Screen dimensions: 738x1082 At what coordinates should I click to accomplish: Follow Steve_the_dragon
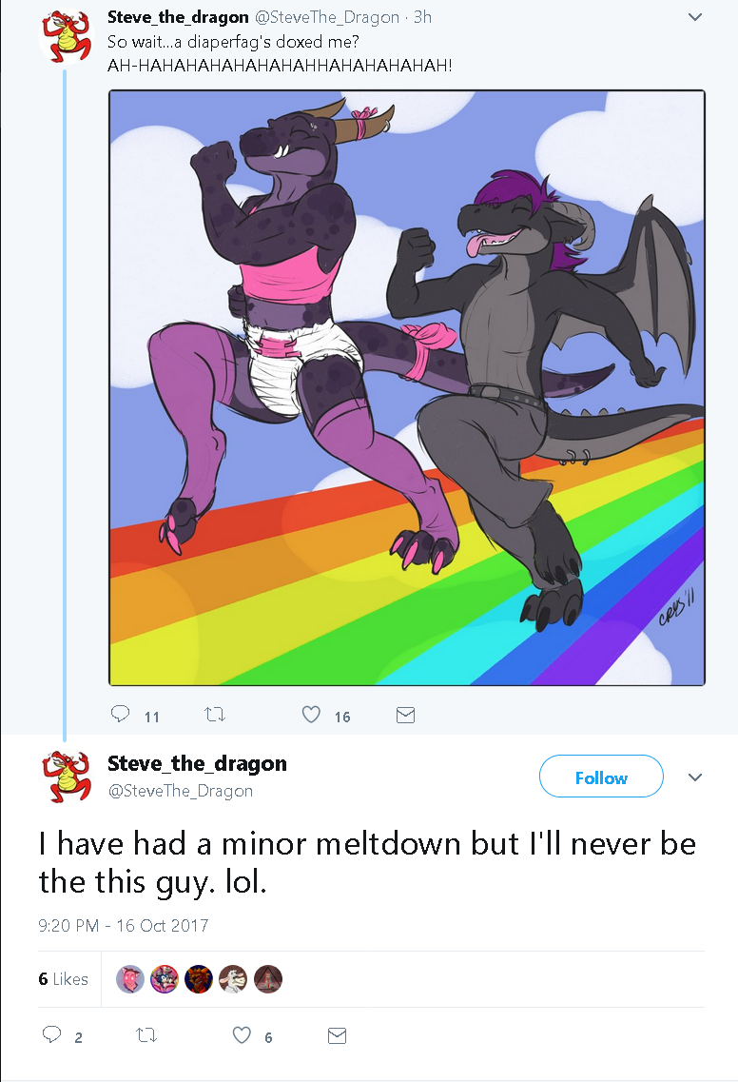601,777
